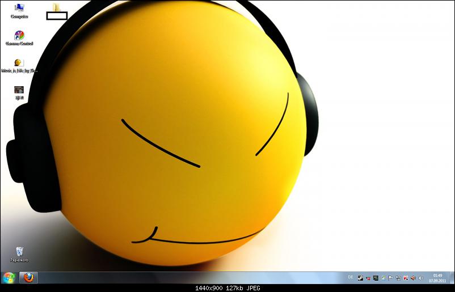Click the Show Desktop strip at taskbar end

[452, 278]
